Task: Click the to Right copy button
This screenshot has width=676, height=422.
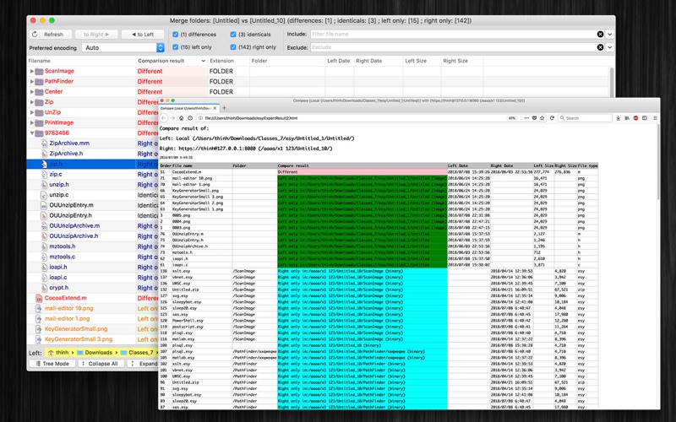Action: point(96,35)
